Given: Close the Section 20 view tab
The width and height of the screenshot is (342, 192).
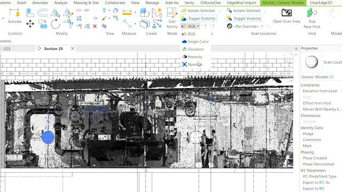Looking at the screenshot, I should point(73,49).
